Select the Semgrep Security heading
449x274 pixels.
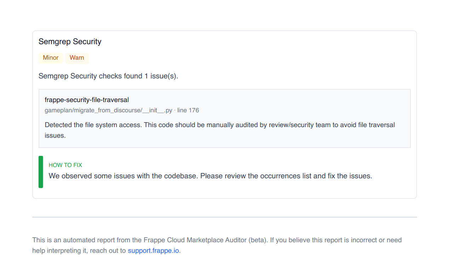[70, 42]
